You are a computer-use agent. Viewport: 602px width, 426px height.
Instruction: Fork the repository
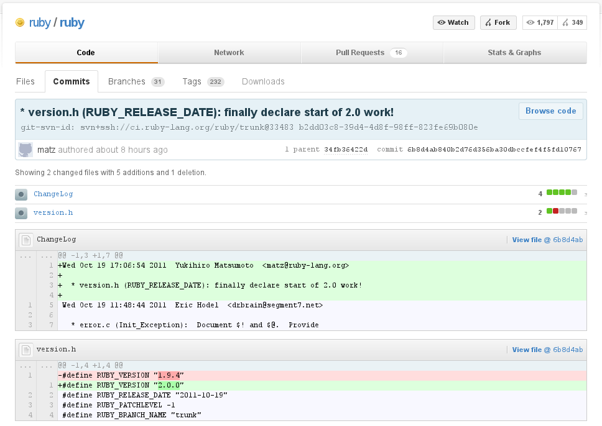pos(498,22)
